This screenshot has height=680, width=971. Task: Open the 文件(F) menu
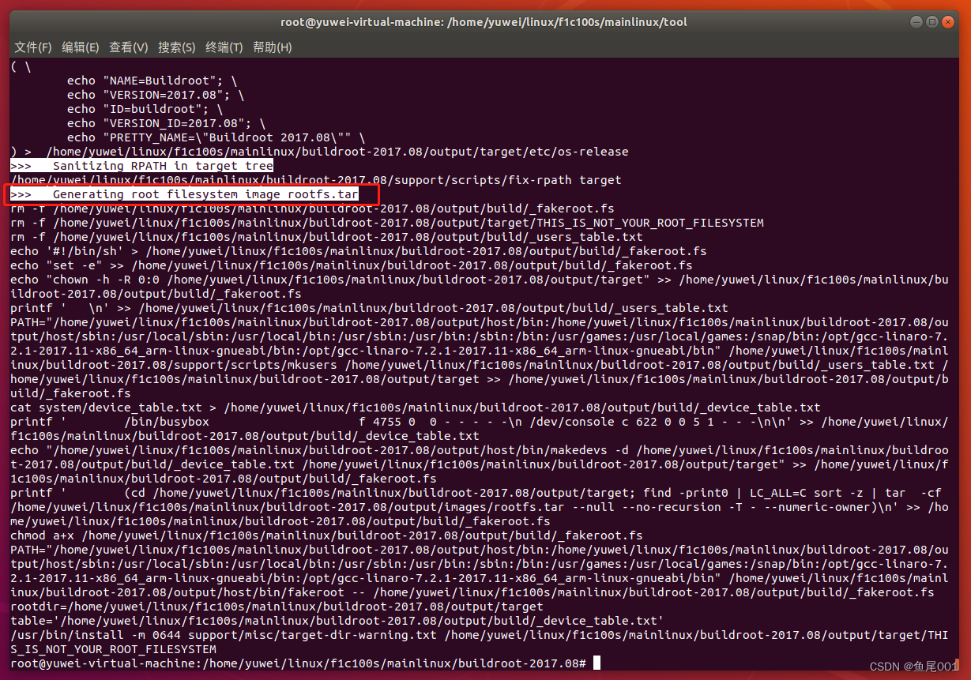32,47
